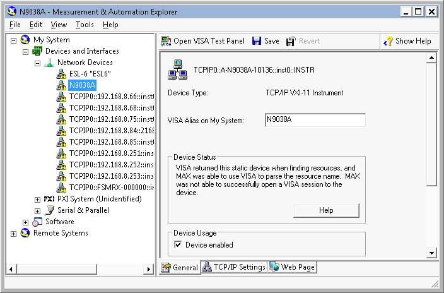Select the TCPIP0::192.168.8.66 tree item
This screenshot has width=444, height=293.
[111, 97]
